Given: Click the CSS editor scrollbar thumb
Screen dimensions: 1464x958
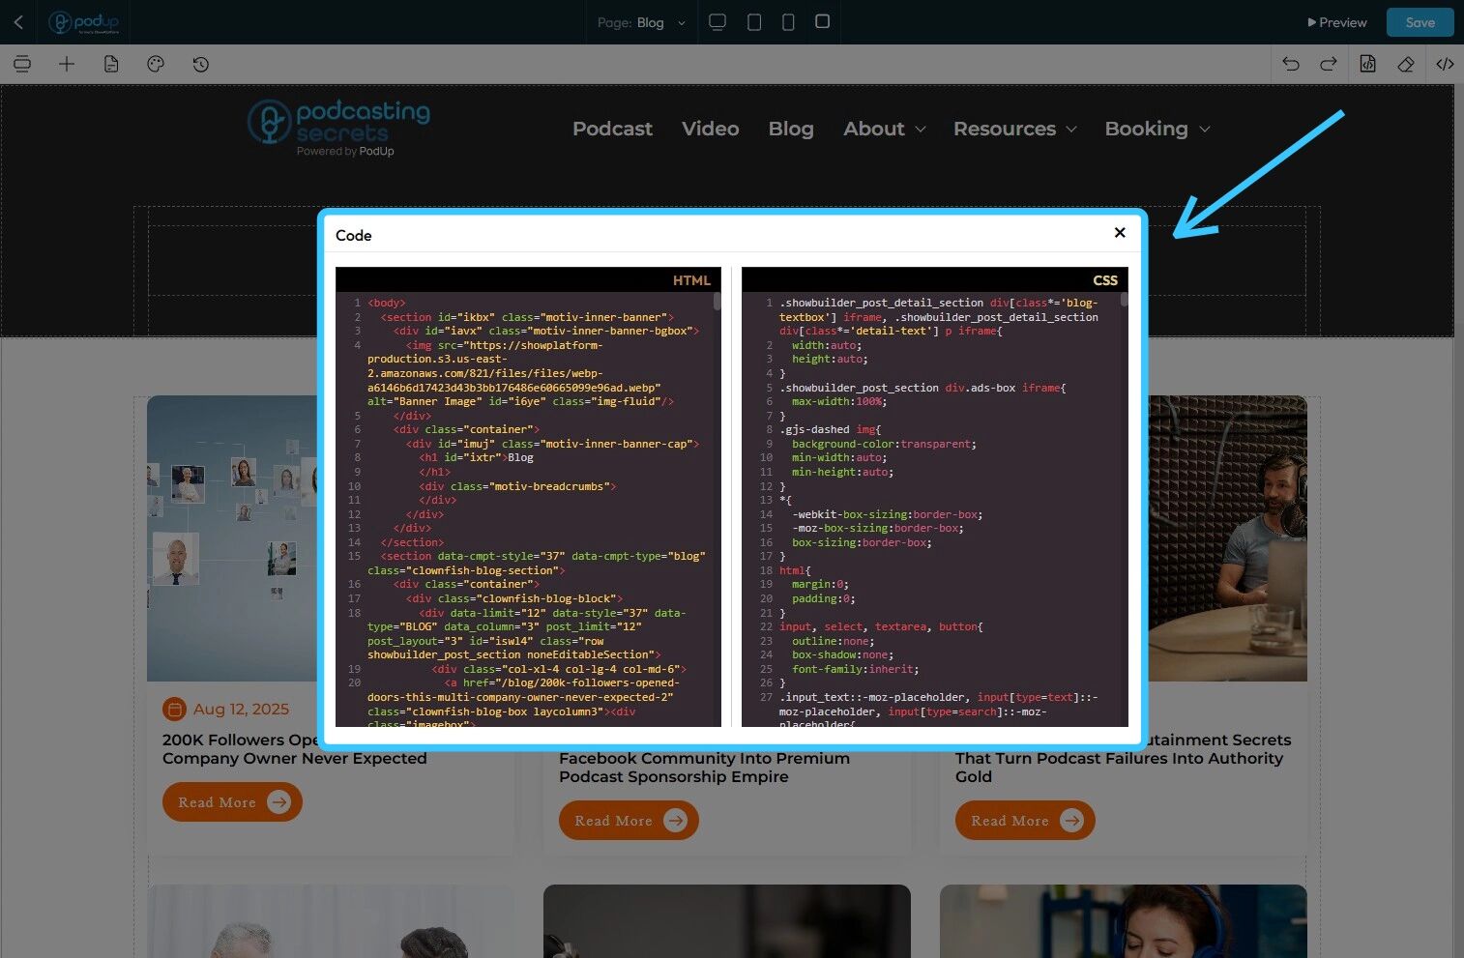Looking at the screenshot, I should click(x=1124, y=300).
